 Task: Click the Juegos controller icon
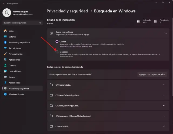[5, 77]
